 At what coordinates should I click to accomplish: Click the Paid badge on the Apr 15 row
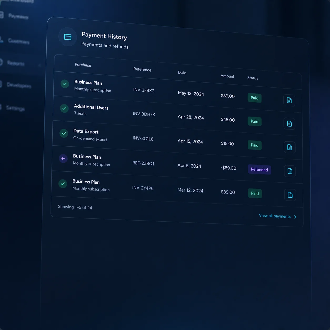click(x=254, y=145)
